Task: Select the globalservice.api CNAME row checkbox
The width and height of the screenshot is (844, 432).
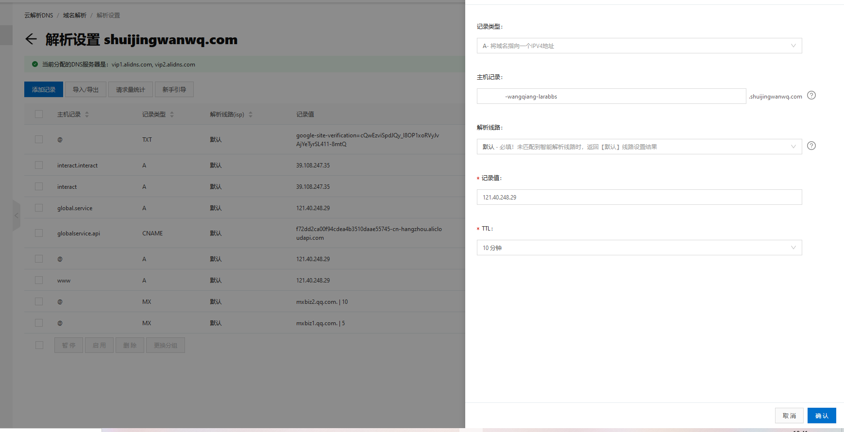Action: 39,233
